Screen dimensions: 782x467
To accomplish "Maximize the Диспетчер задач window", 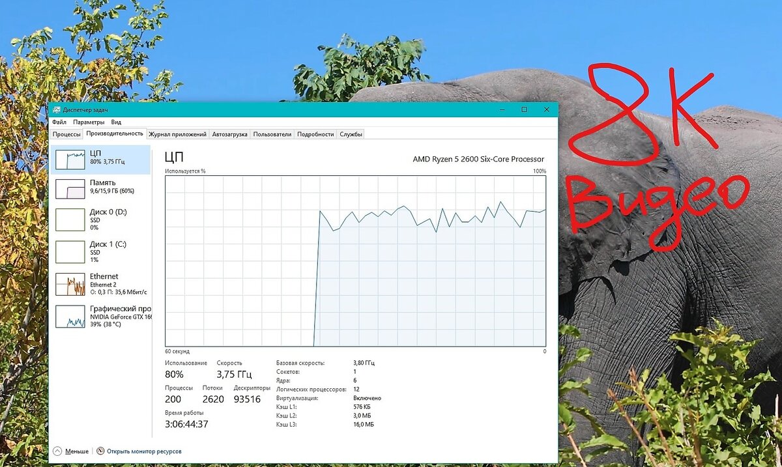I will tap(524, 110).
